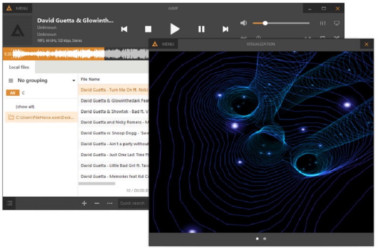Open the playlist list icon in the bottom-left bar
377x249 pixels.
pos(9,203)
